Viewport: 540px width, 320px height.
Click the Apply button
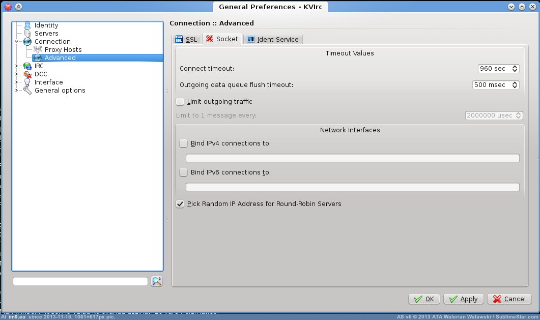(x=464, y=299)
